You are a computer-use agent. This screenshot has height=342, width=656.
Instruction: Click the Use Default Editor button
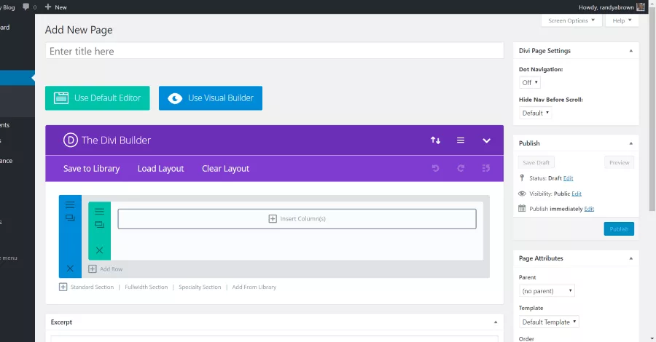point(98,98)
